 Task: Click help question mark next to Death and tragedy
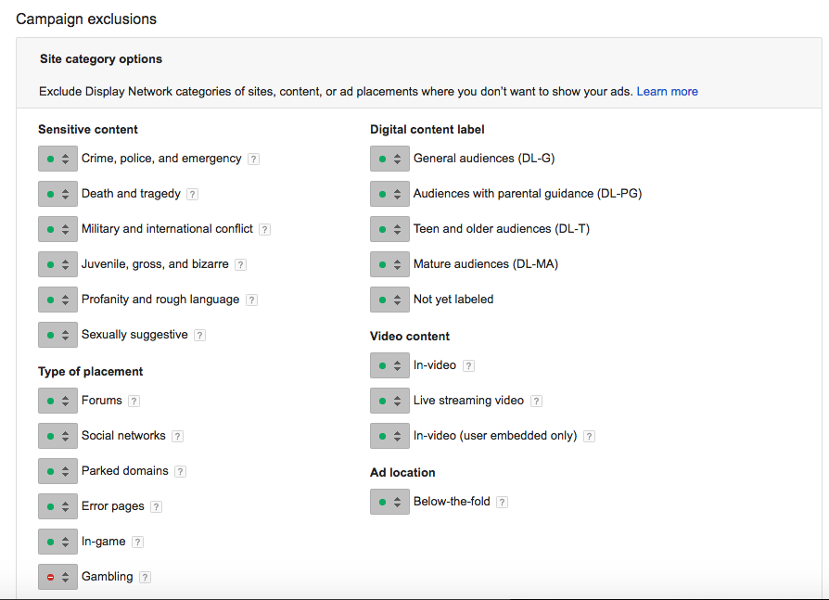[x=193, y=195]
